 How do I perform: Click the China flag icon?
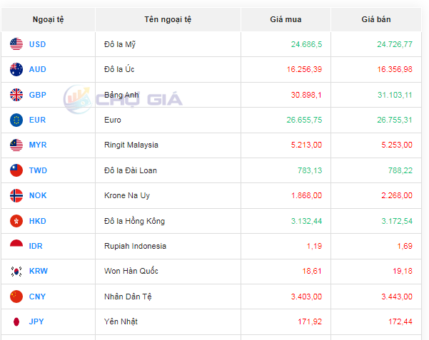(16, 297)
